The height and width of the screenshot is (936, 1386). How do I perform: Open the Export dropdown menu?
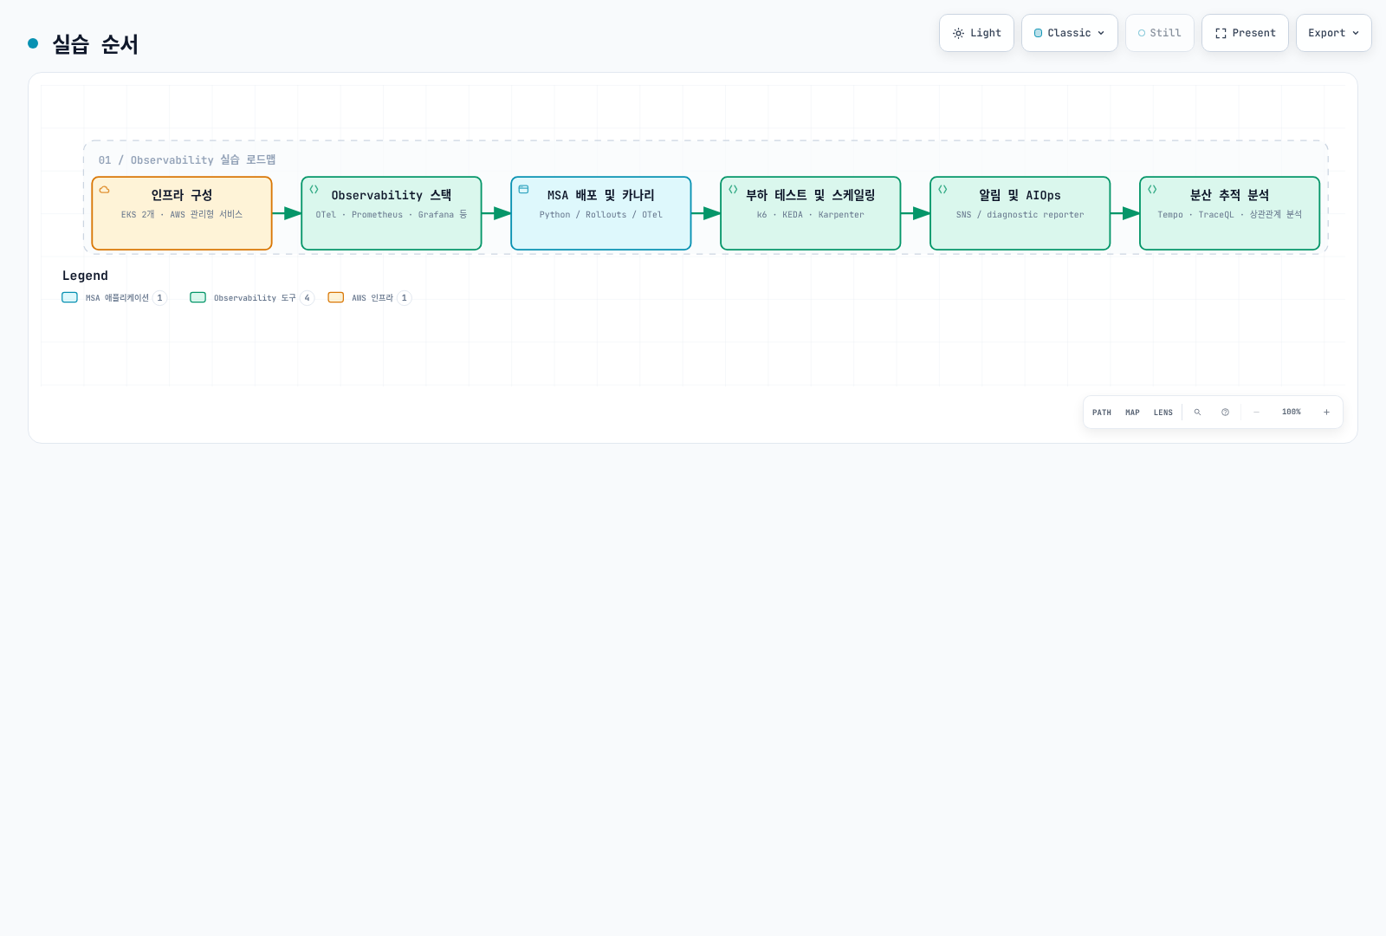[x=1334, y=33]
